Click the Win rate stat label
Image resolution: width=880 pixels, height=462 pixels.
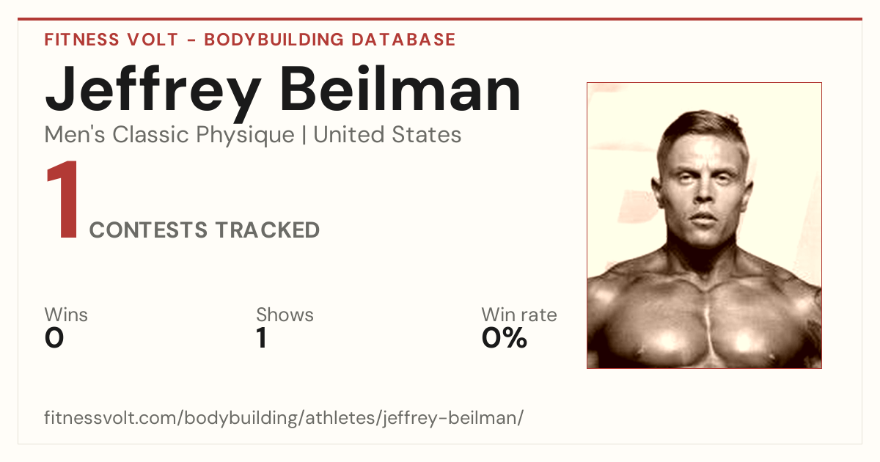click(519, 315)
